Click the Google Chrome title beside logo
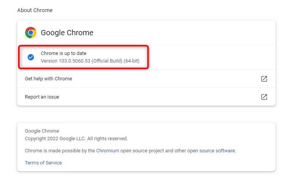This screenshot has height=180, width=290. tap(67, 33)
